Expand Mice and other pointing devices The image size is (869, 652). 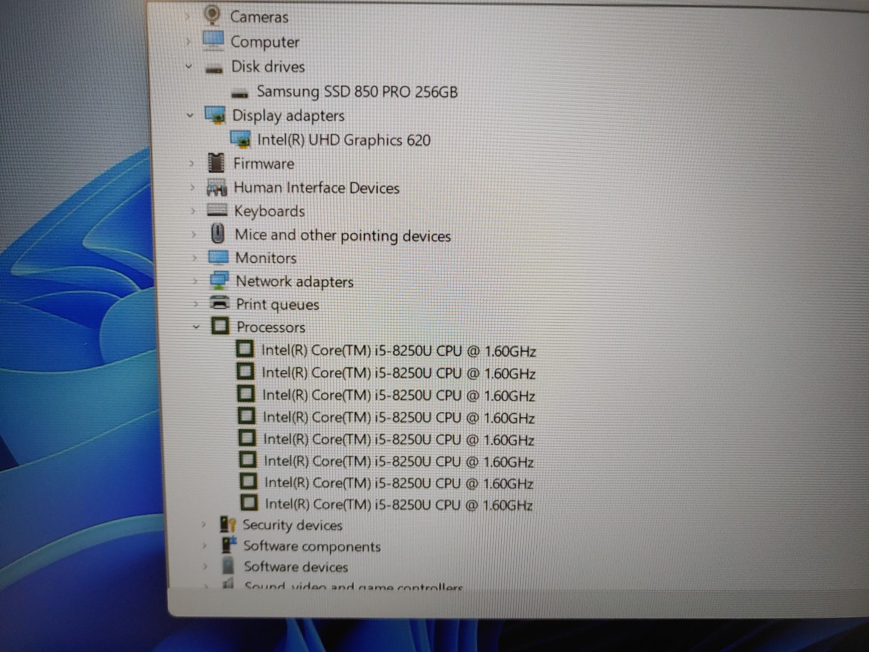(194, 234)
